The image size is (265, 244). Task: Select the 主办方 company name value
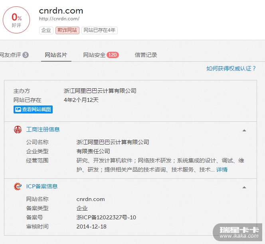click(x=100, y=91)
